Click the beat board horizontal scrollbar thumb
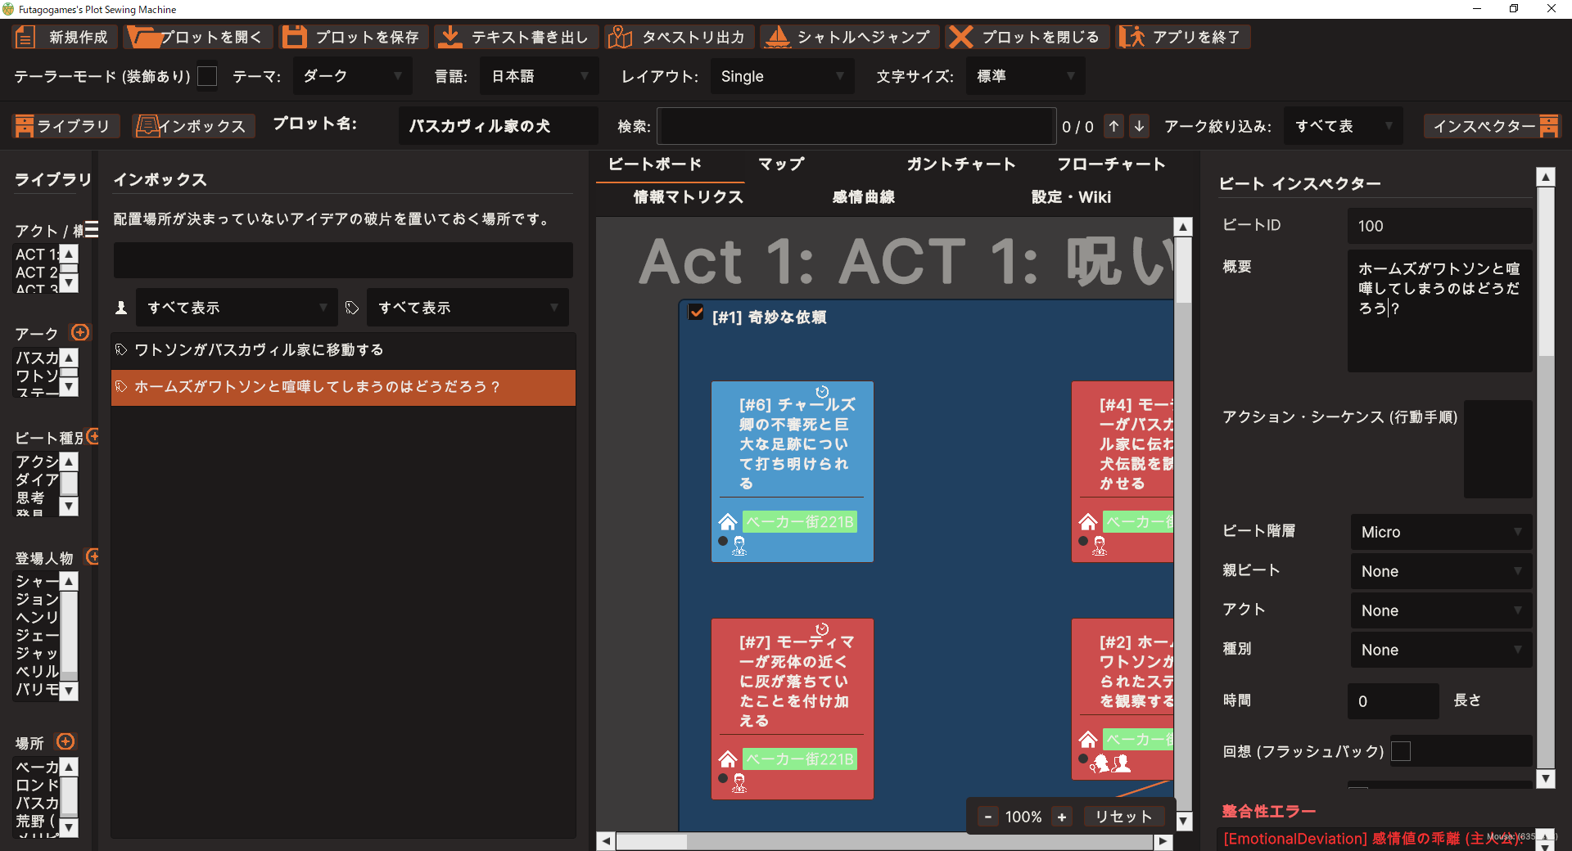The image size is (1572, 851). [652, 841]
